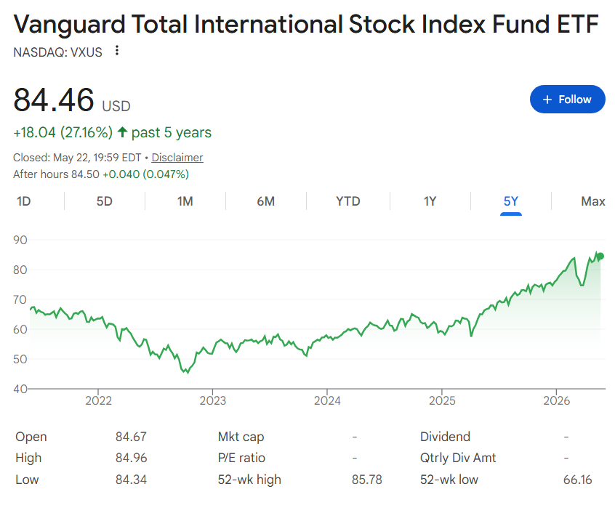Click the High value 84.96
The height and width of the screenshot is (505, 615).
[x=131, y=458]
